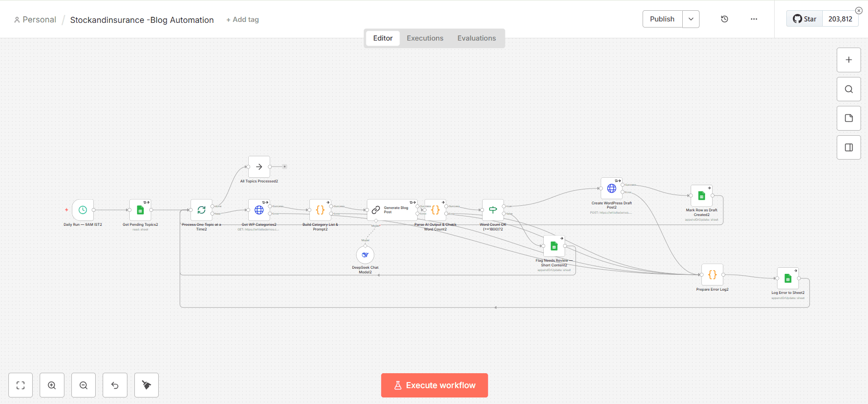This screenshot has height=404, width=868.
Task: Switch to the Executions tab
Action: (425, 38)
